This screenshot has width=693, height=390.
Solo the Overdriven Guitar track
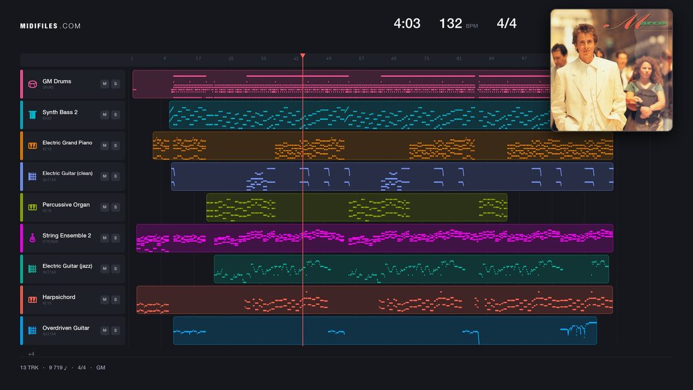[x=115, y=330]
